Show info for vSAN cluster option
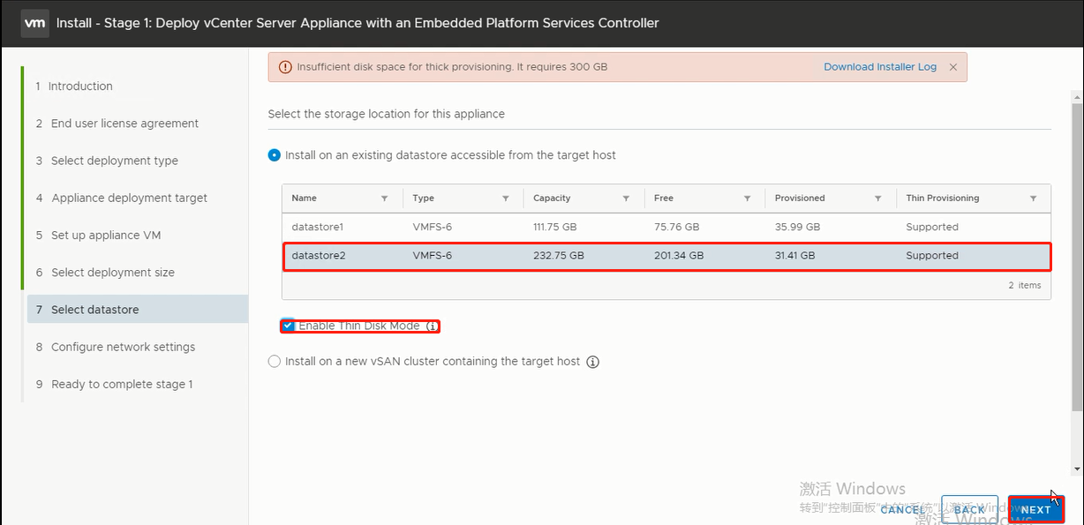This screenshot has height=525, width=1084. tap(593, 362)
